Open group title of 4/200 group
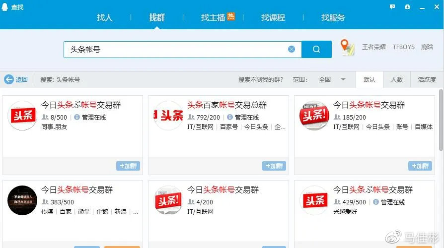Image resolution: width=444 pixels, height=248 pixels. (223, 190)
